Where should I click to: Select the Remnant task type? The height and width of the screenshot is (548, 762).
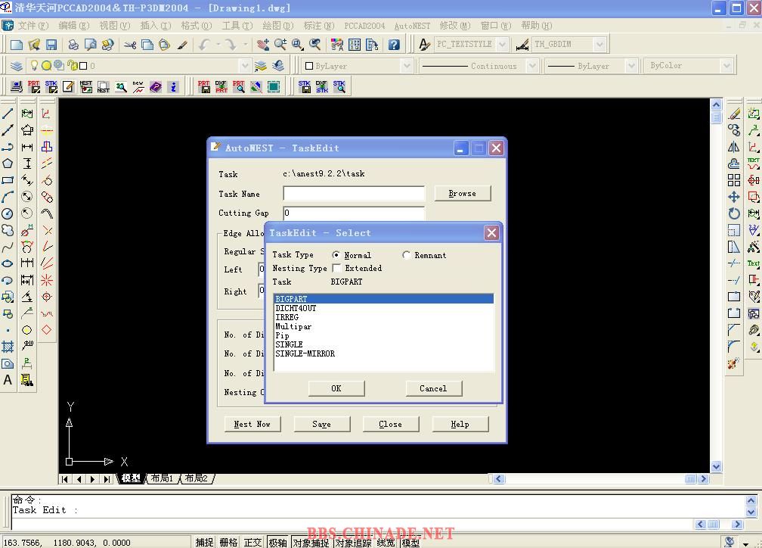407,255
